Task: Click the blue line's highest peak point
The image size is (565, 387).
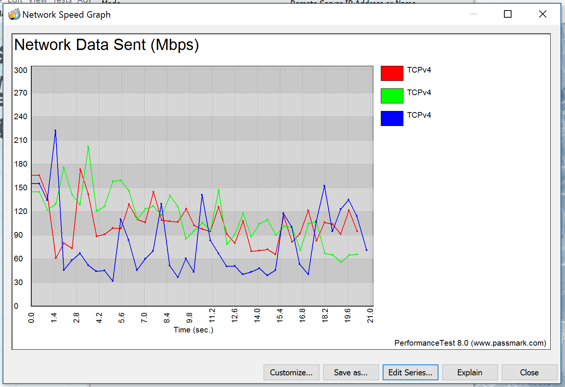Action: coord(55,131)
